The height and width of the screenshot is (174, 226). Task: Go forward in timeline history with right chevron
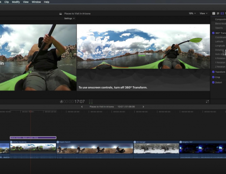143,107
